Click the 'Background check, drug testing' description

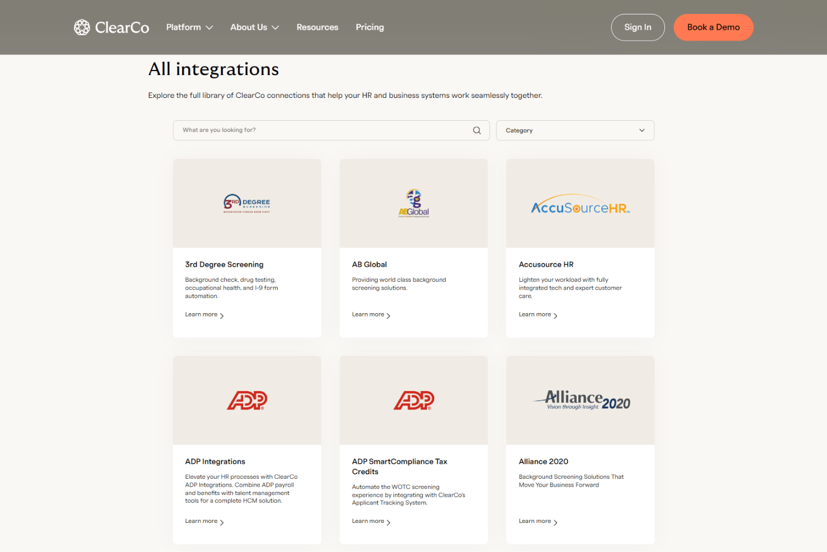click(231, 288)
